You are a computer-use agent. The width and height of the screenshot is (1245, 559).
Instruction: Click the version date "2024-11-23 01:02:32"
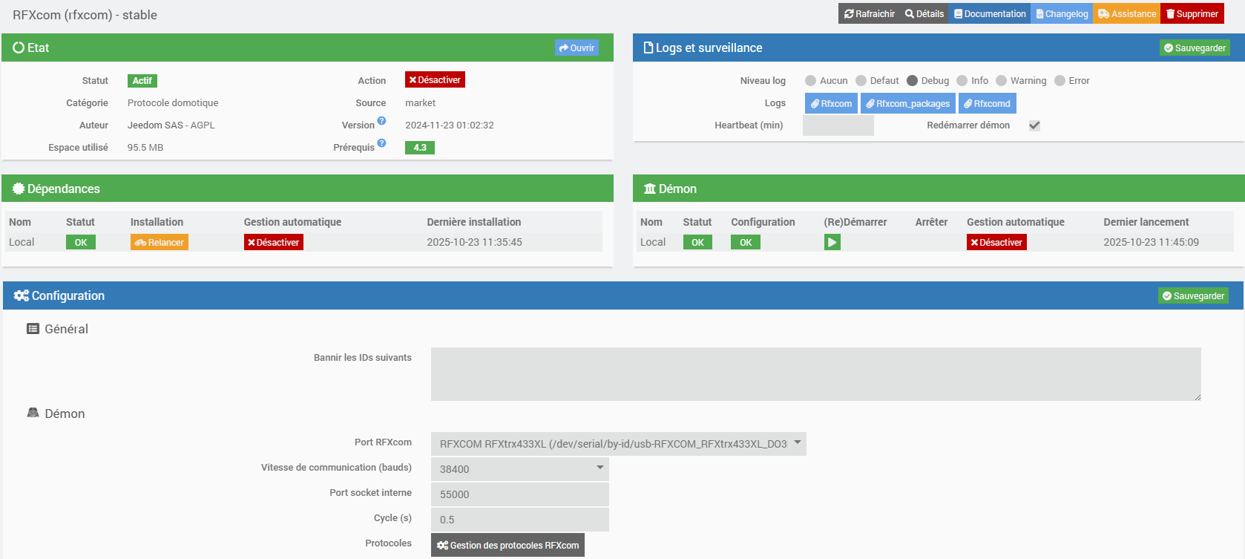pyautogui.click(x=450, y=125)
